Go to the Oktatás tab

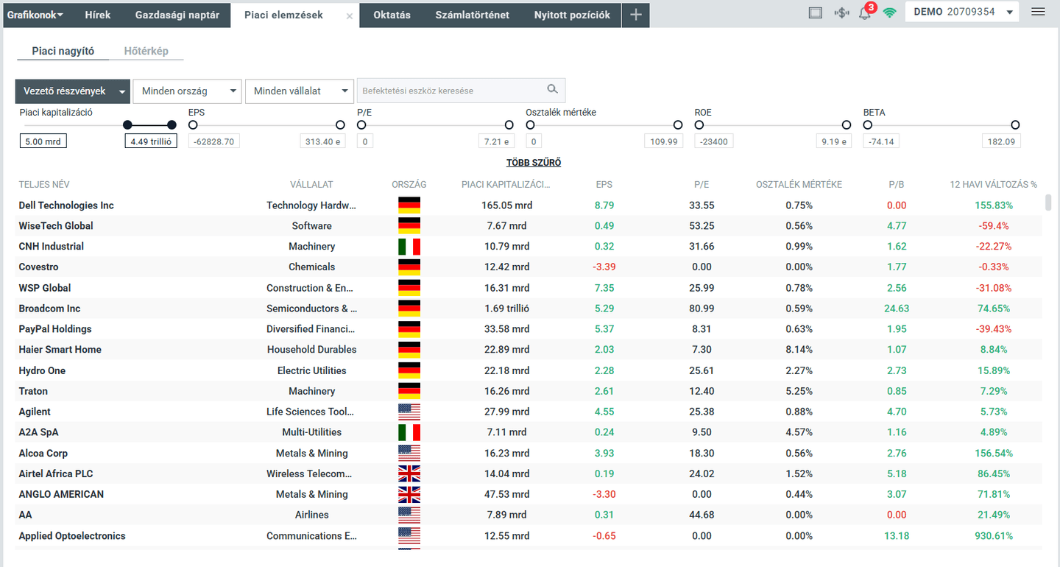pyautogui.click(x=392, y=15)
